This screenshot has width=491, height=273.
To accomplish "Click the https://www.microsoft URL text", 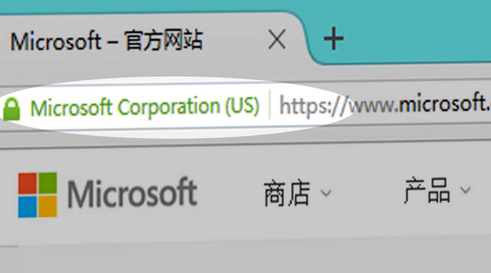I will coord(385,104).
